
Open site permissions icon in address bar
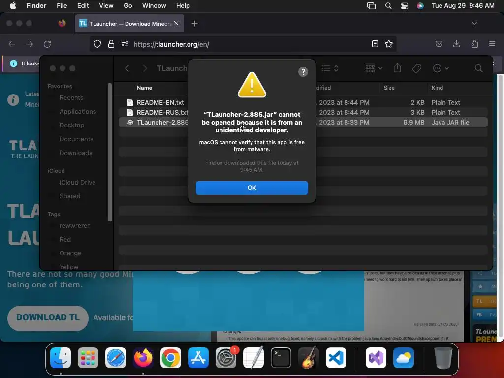point(125,44)
